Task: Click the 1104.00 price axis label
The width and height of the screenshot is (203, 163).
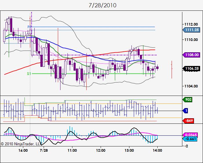Action: tap(191, 86)
